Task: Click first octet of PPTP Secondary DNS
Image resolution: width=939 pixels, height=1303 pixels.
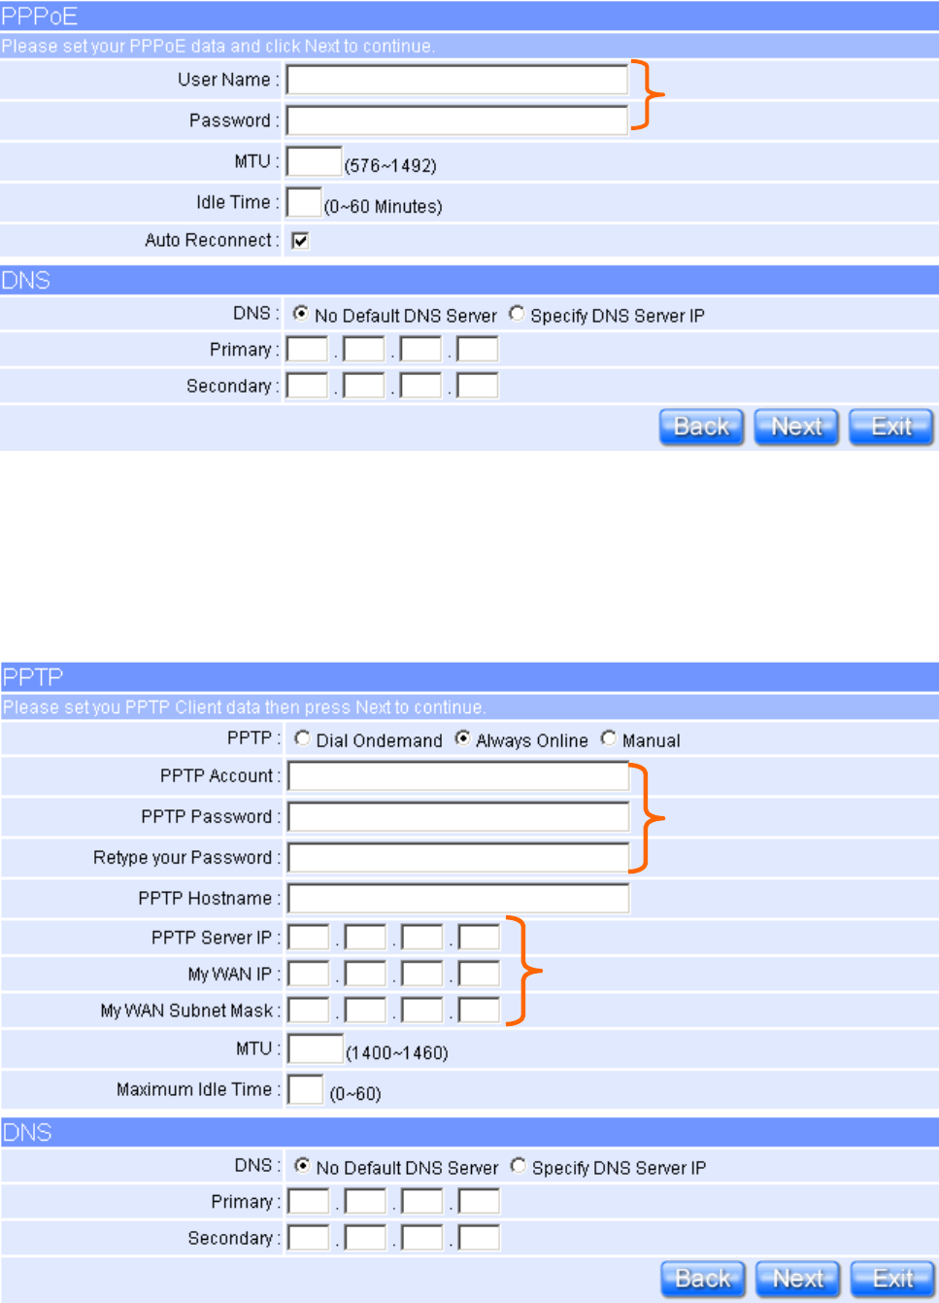Action: pyautogui.click(x=309, y=1238)
